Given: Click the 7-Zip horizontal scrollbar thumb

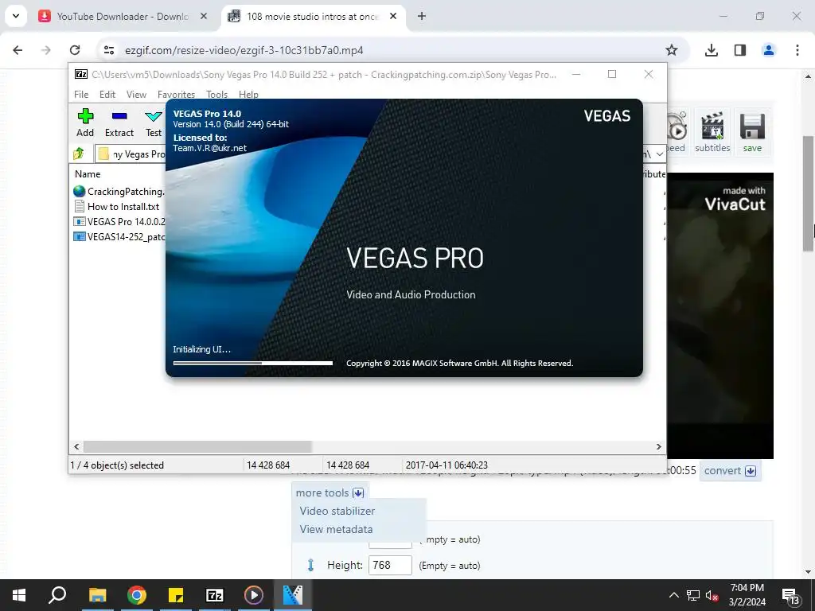Looking at the screenshot, I should point(197,446).
